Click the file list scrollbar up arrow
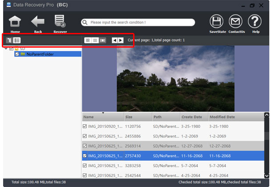This screenshot has width=276, height=187. pos(267,115)
